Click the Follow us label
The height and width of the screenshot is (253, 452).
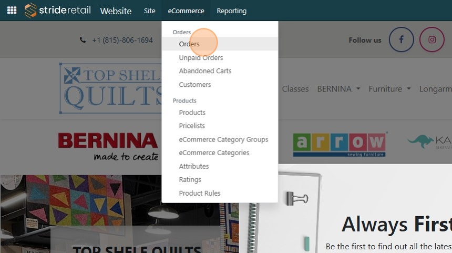click(x=365, y=40)
